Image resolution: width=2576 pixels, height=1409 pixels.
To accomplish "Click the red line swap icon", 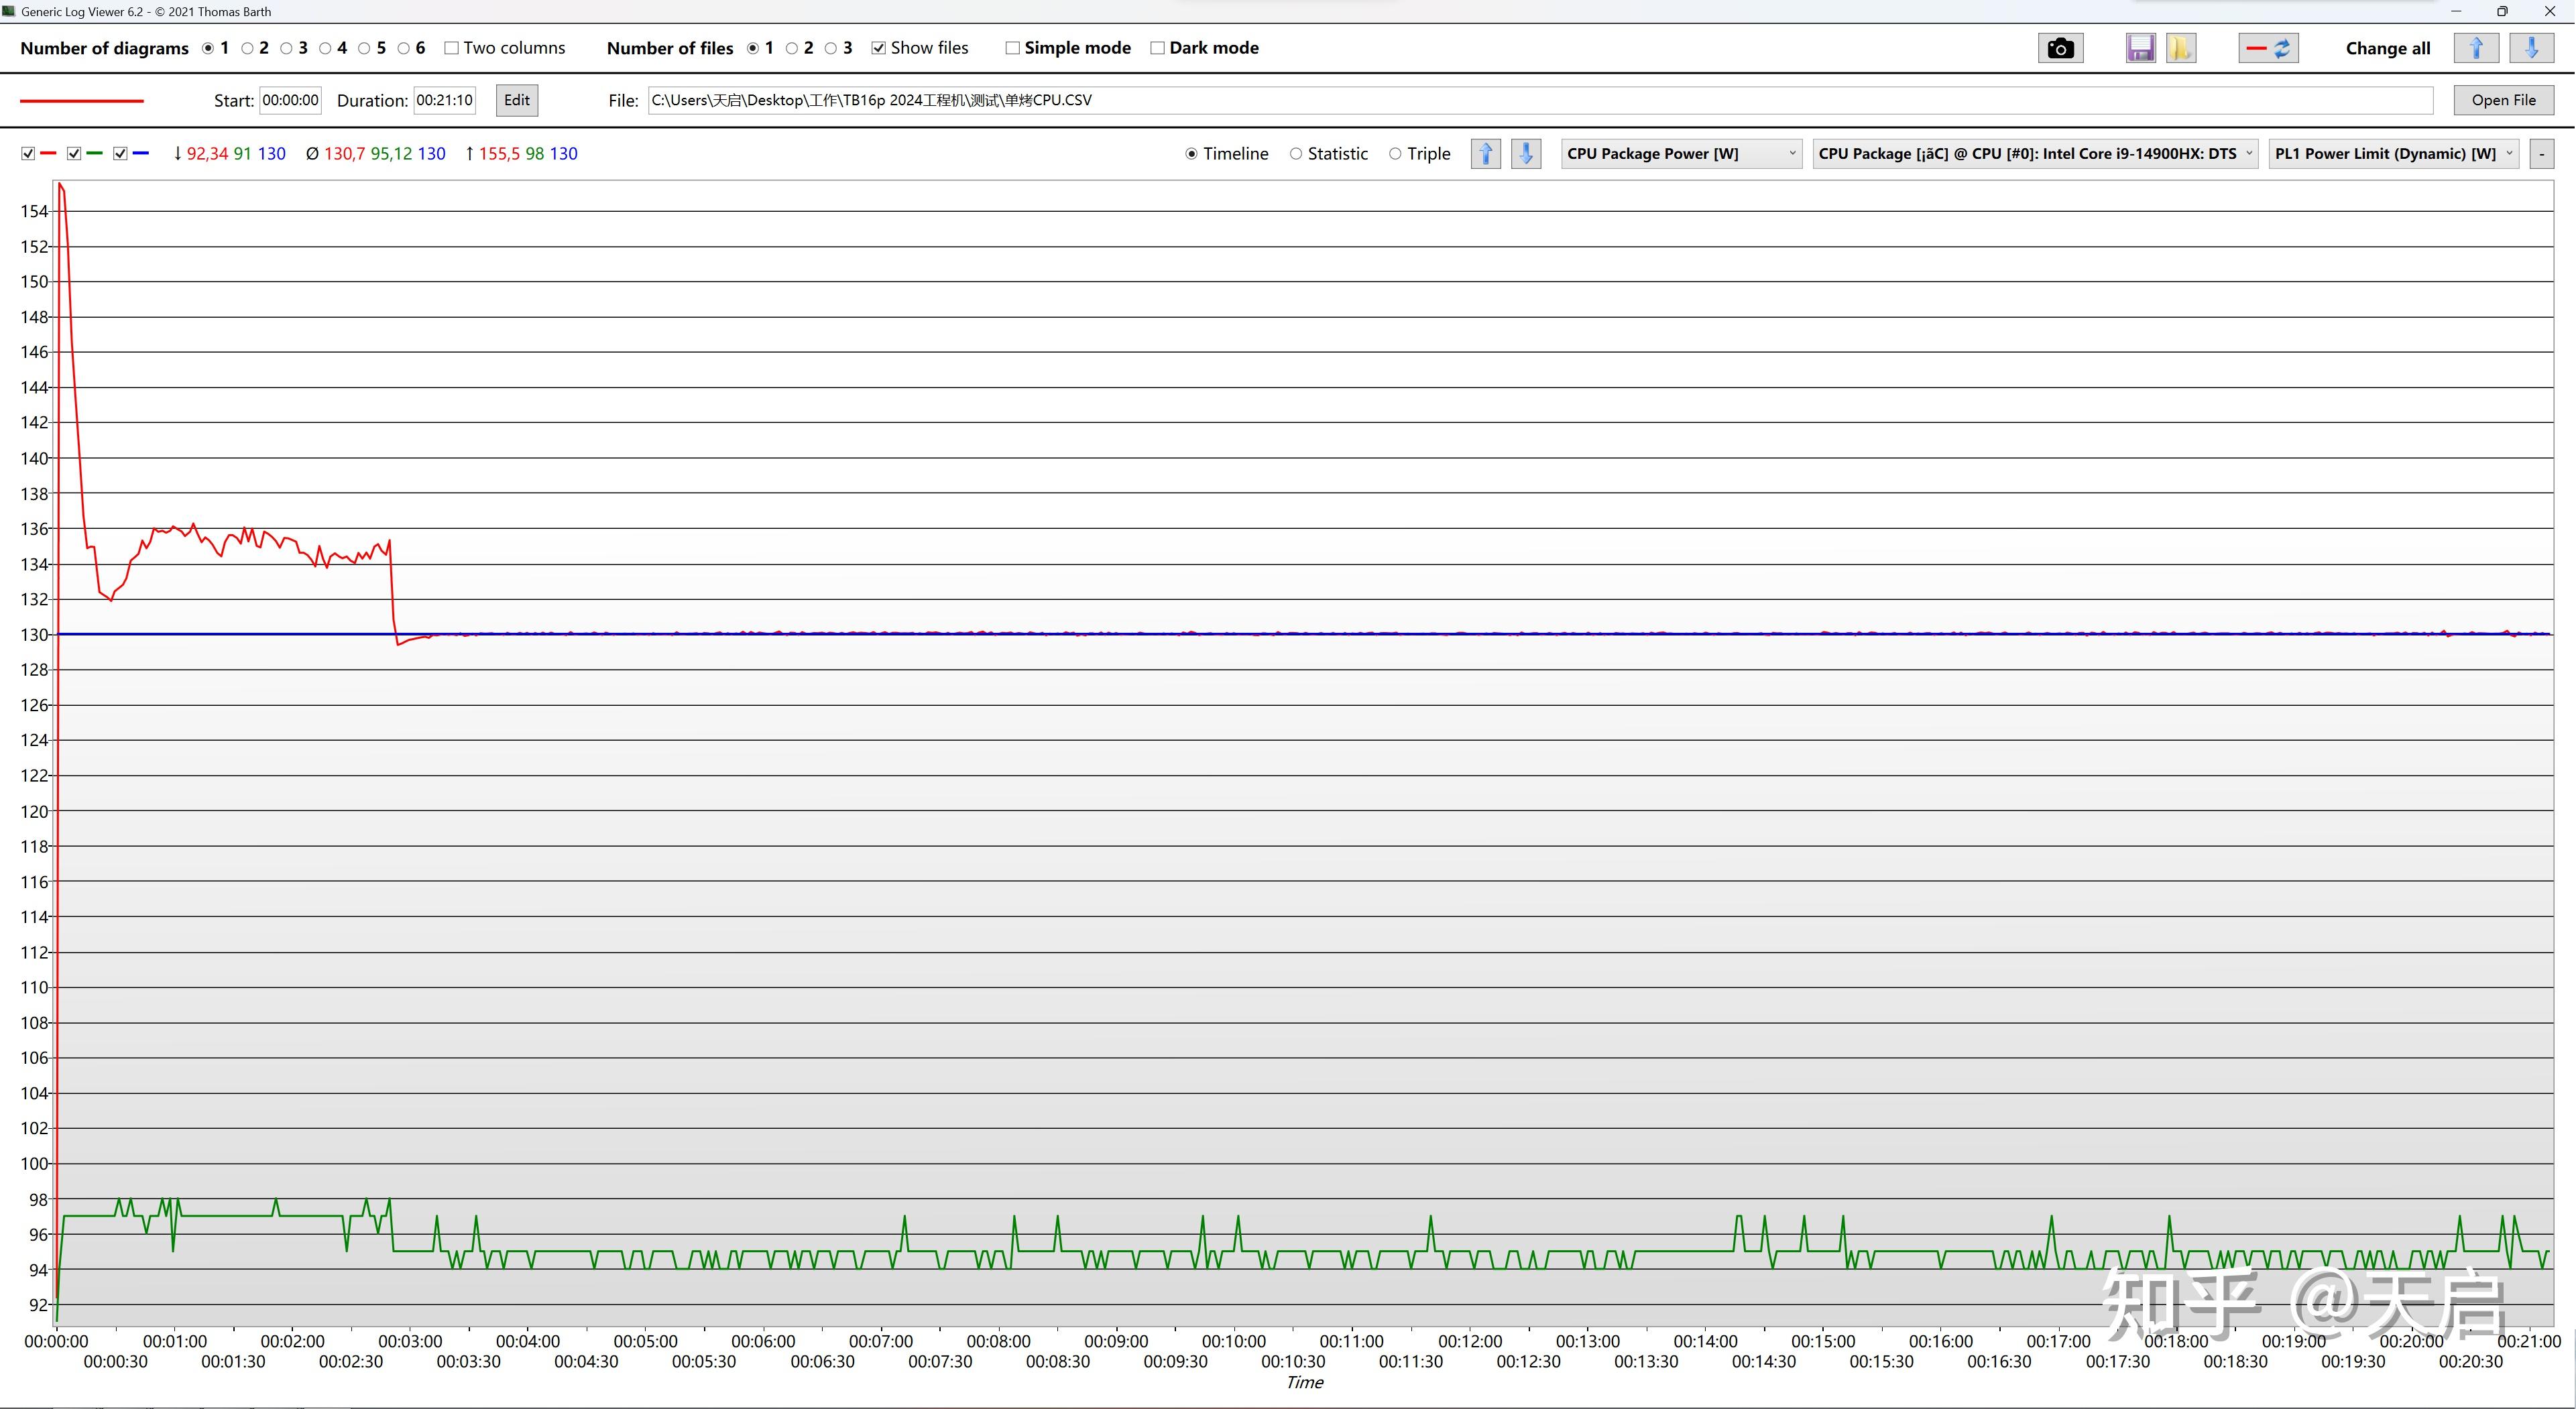I will point(2268,48).
